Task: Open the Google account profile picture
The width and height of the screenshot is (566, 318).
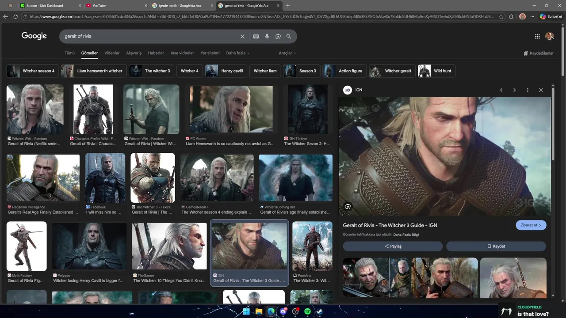Action: point(550,36)
